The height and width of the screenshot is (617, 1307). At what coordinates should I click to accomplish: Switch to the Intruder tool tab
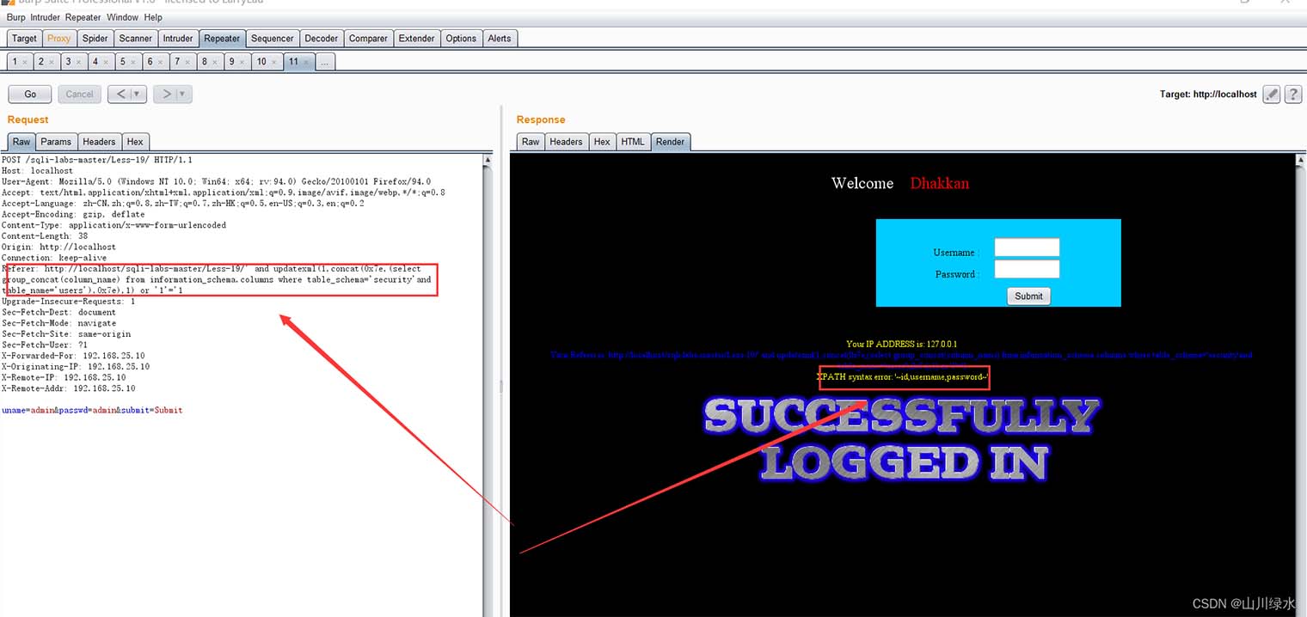pos(178,38)
